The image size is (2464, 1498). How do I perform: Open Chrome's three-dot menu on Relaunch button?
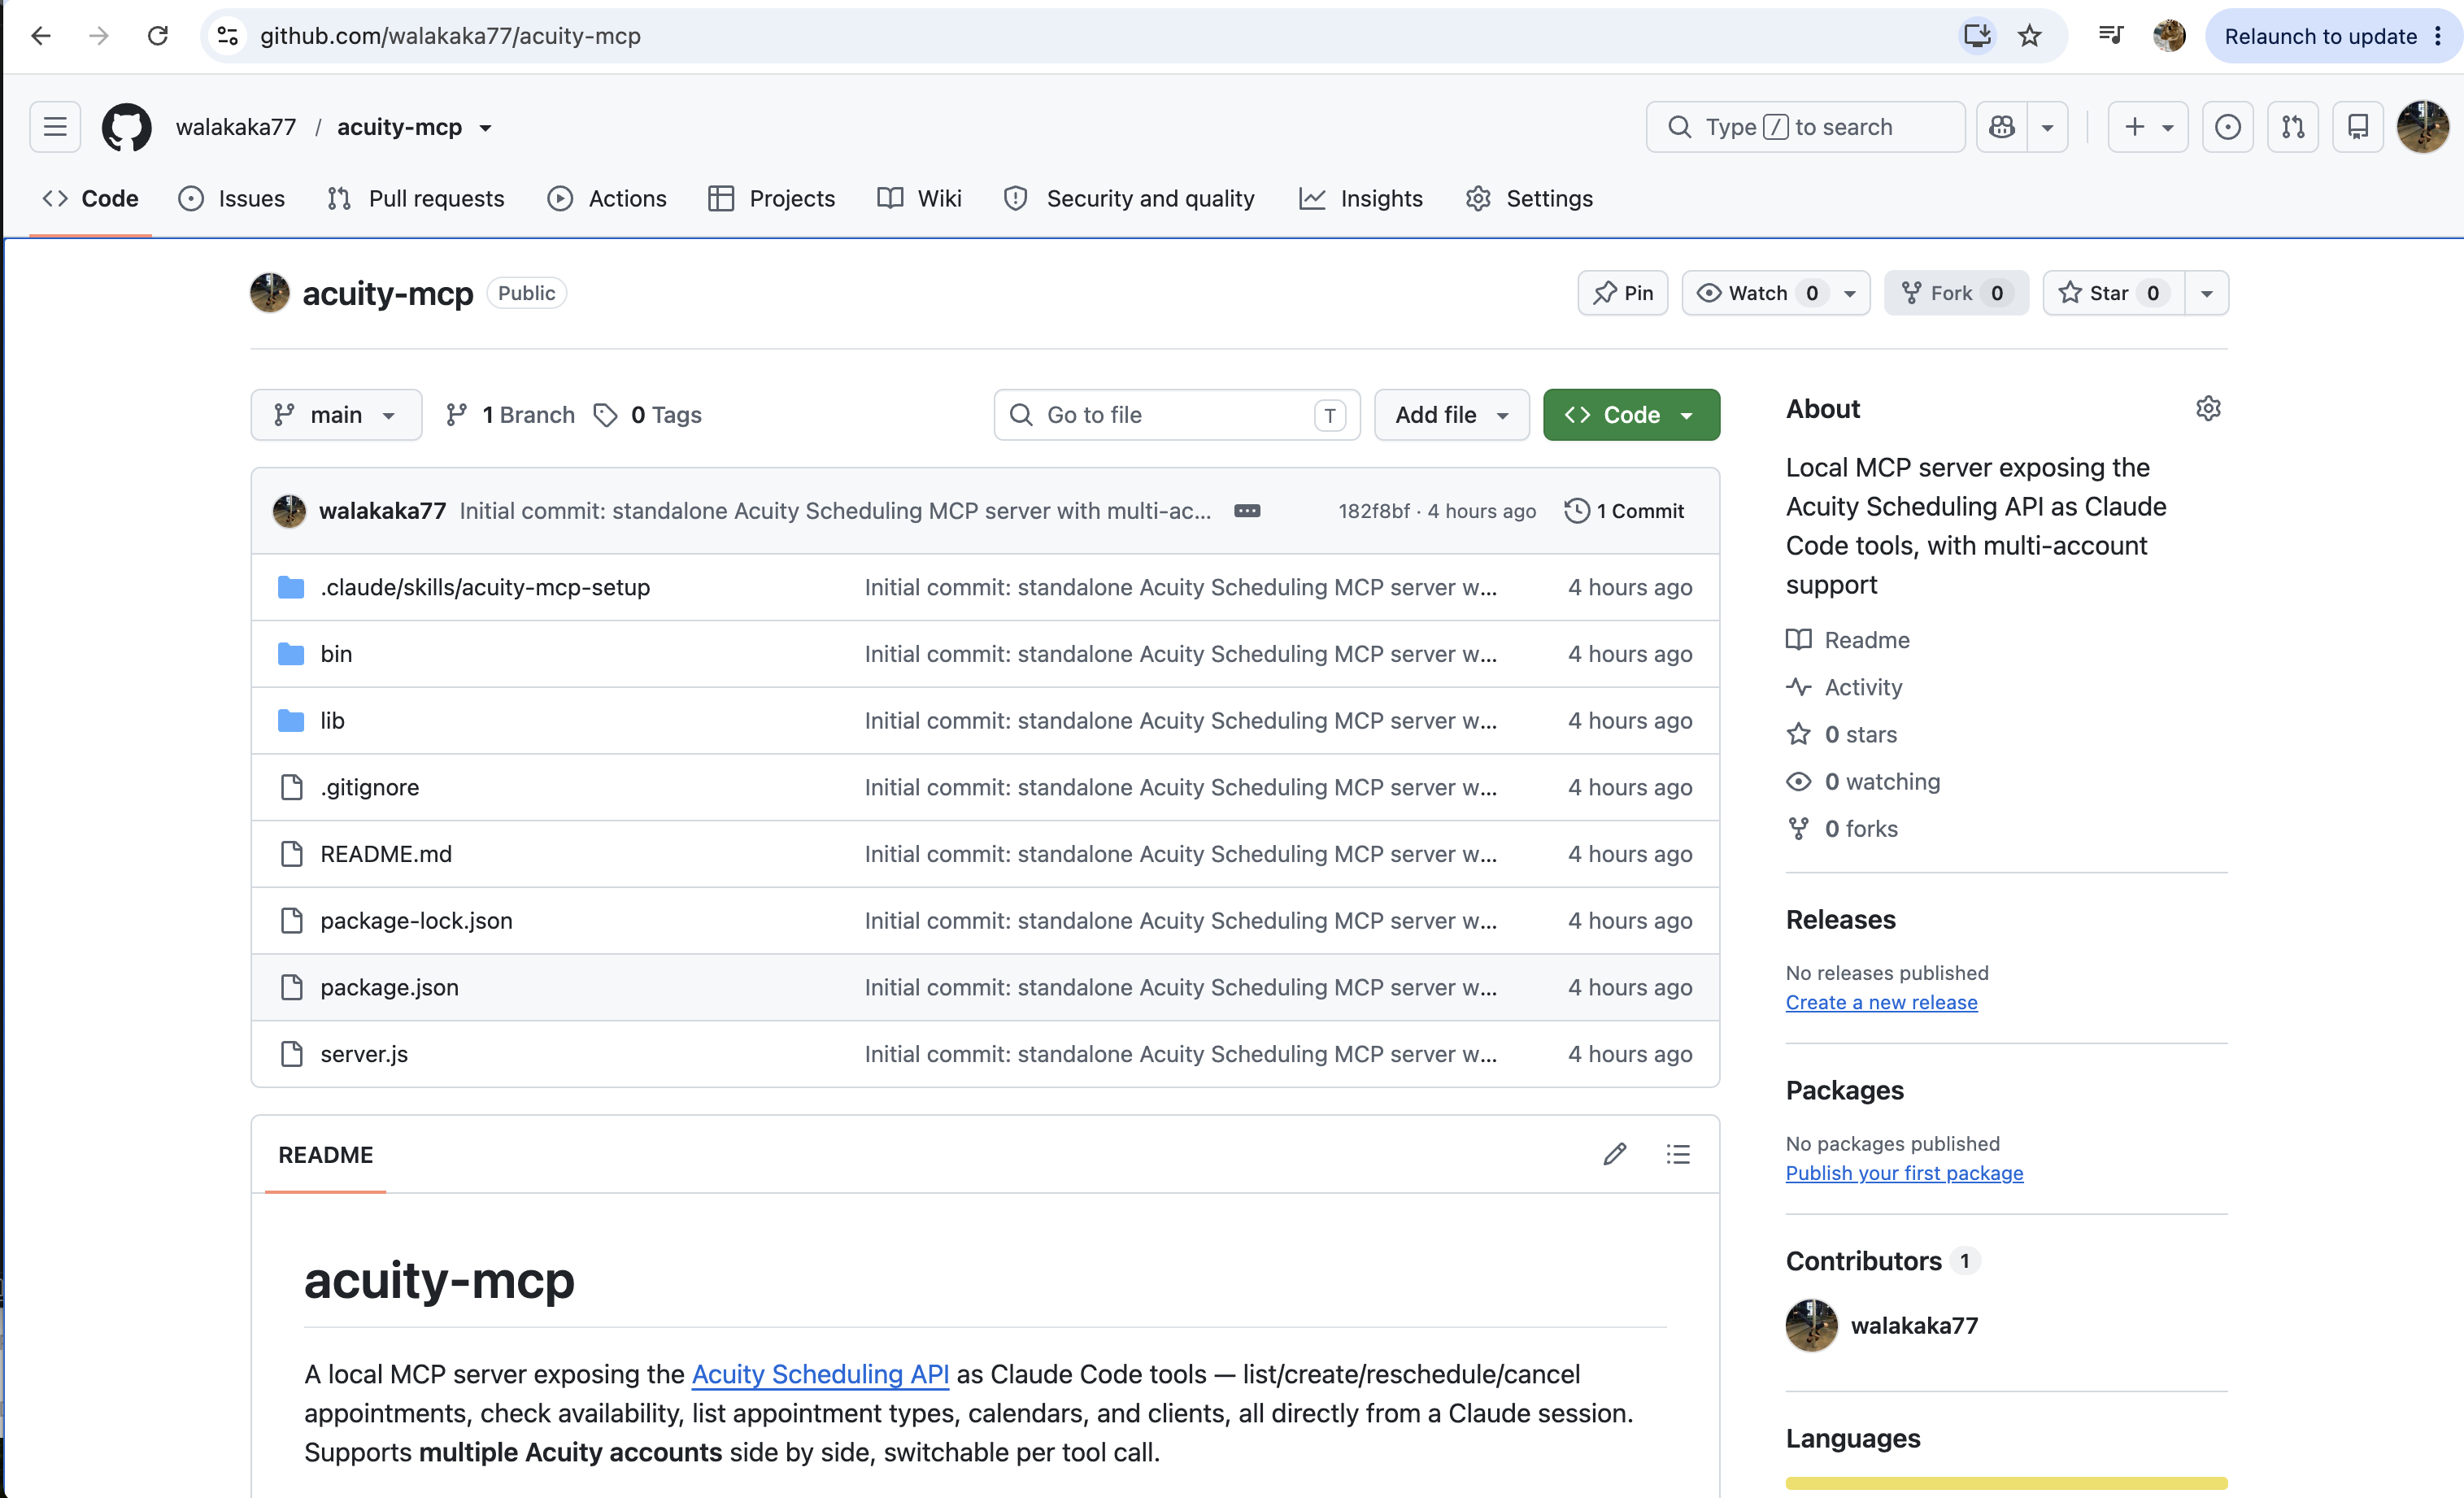tap(2437, 36)
